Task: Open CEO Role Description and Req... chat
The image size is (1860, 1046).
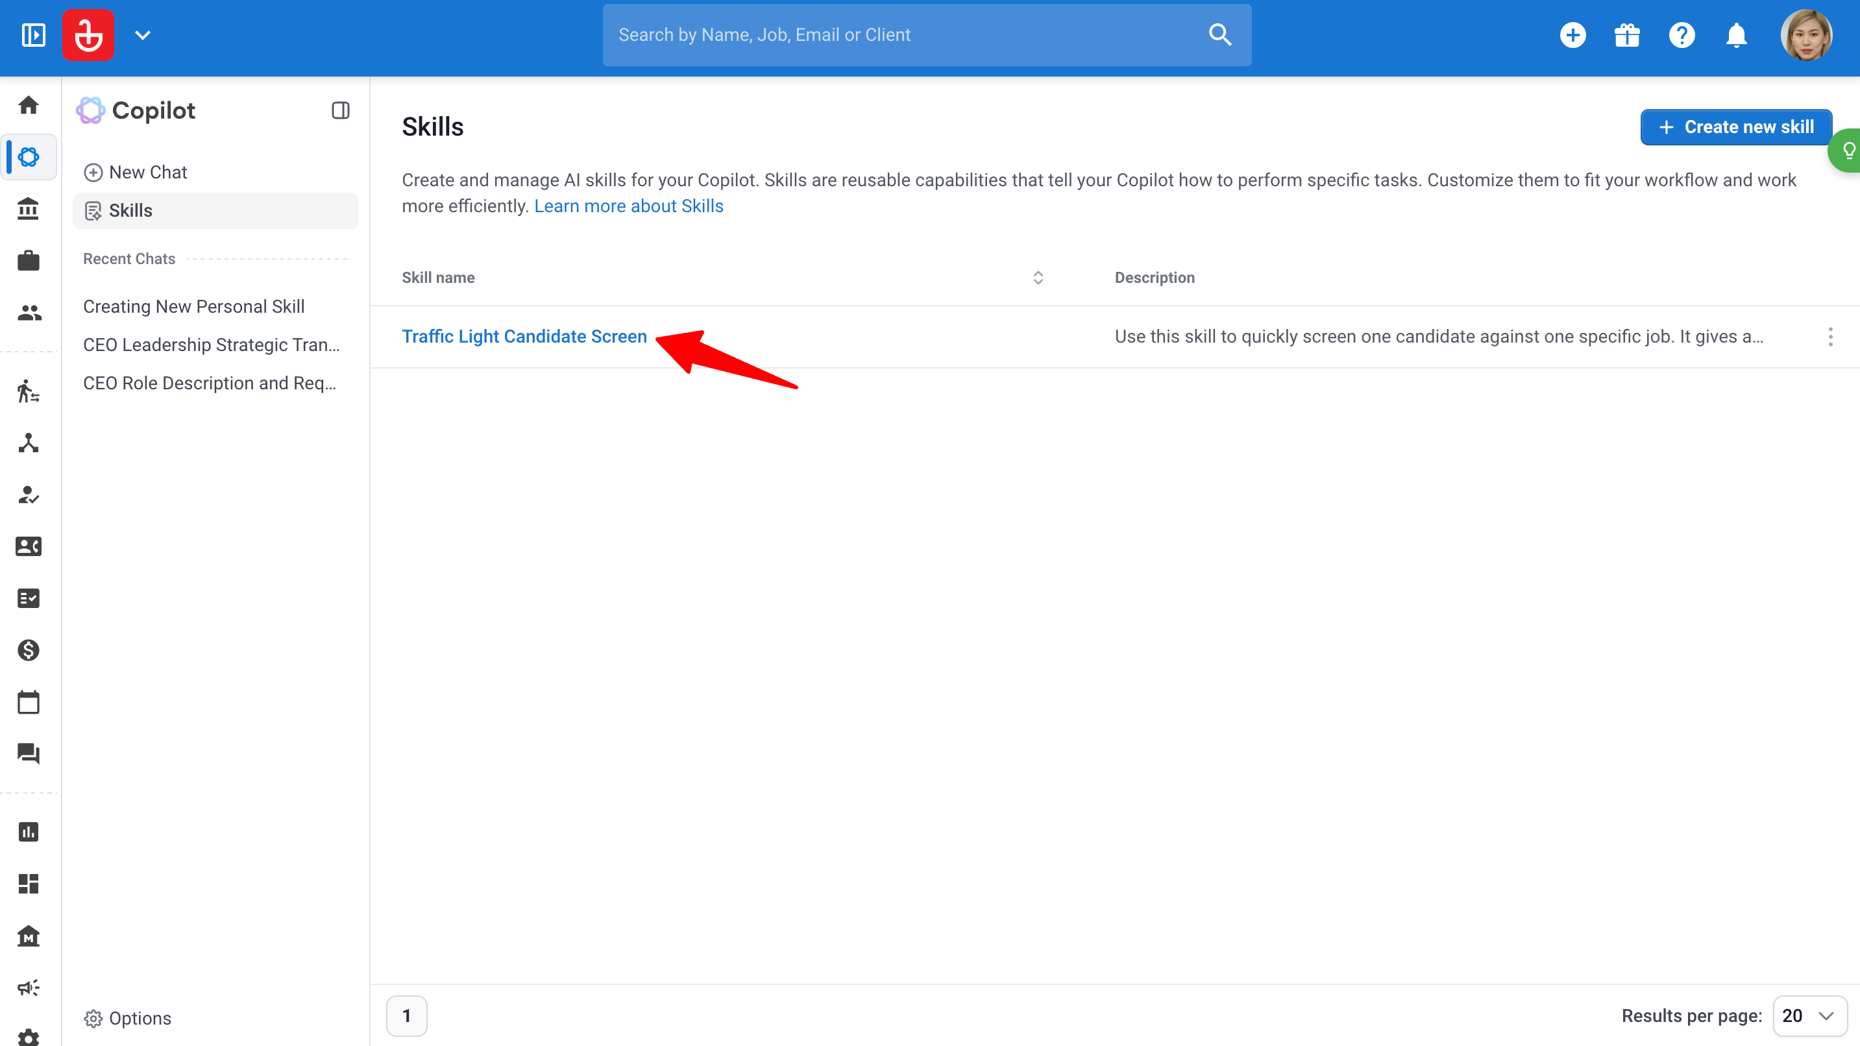Action: 210,383
